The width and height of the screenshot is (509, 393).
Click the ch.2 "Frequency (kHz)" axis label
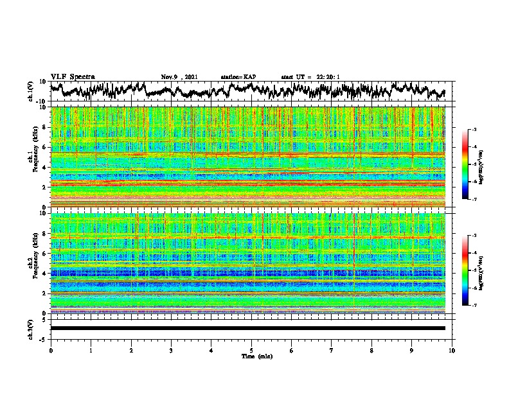(x=35, y=256)
